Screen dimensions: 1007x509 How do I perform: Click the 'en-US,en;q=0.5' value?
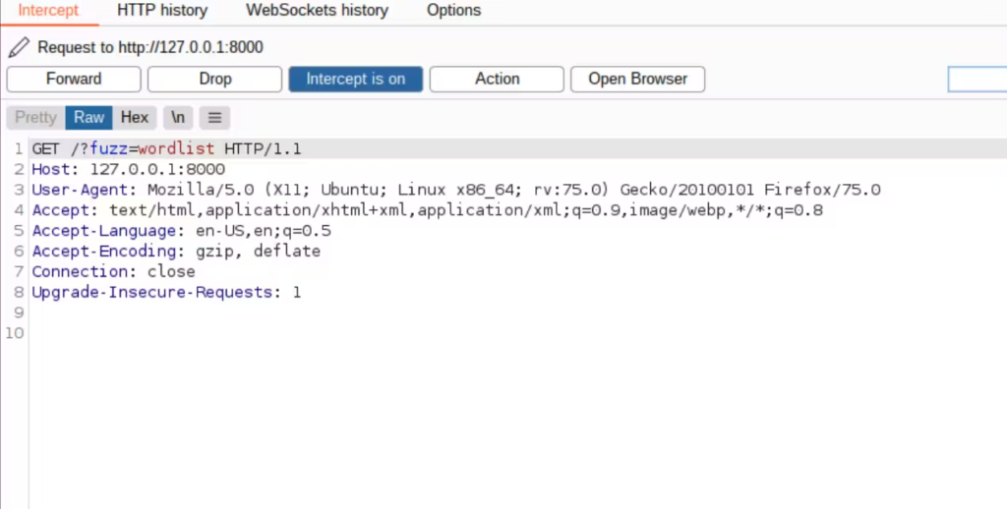click(264, 231)
